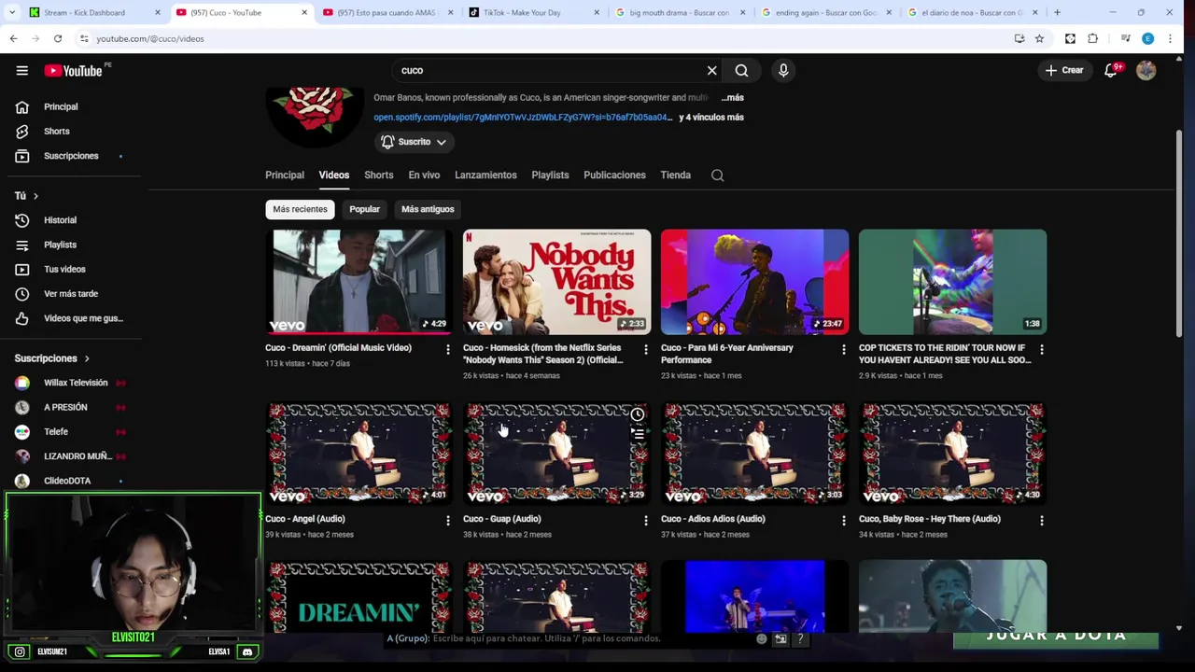Click the address bar URL field

[x=541, y=38]
